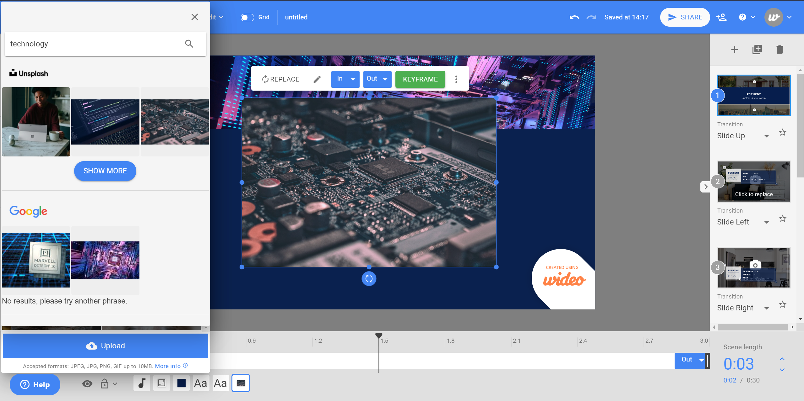Click the untitled project name
804x401 pixels.
point(296,17)
